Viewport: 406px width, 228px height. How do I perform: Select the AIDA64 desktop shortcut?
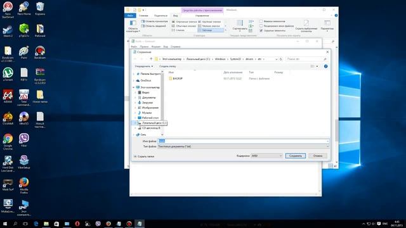[x=8, y=96]
